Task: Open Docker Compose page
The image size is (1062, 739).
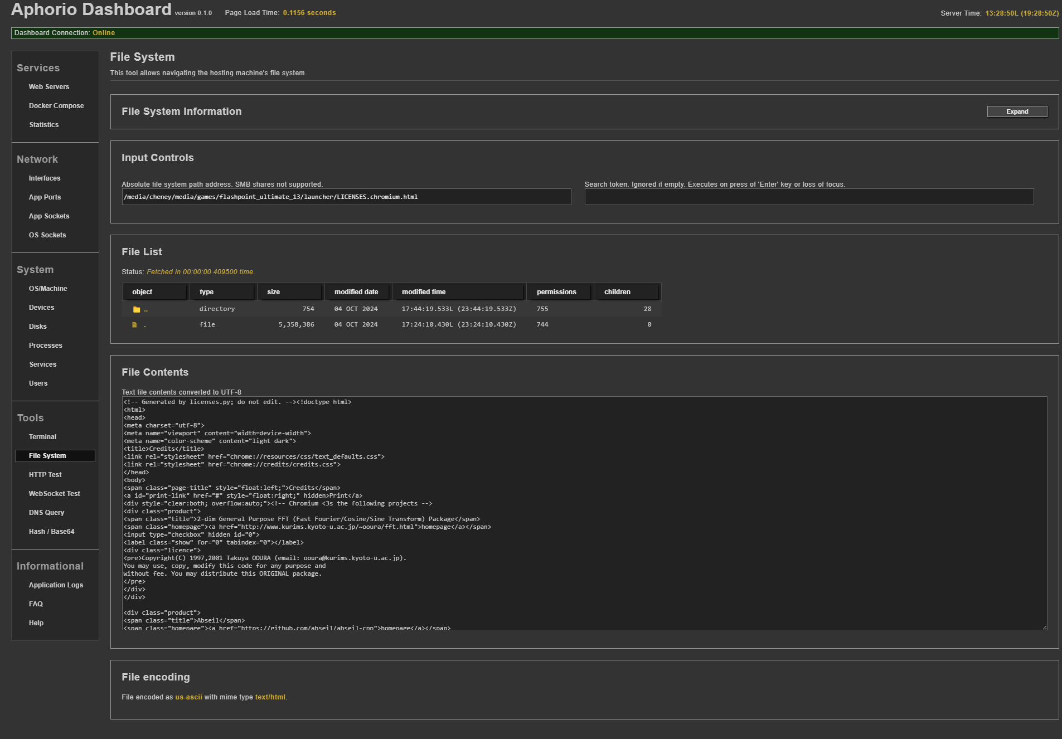Action: pos(56,106)
